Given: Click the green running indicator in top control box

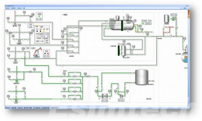Looking at the screenshot, I should pos(39,16).
